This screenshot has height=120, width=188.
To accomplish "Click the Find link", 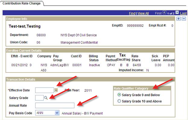I will pos(132,13).
